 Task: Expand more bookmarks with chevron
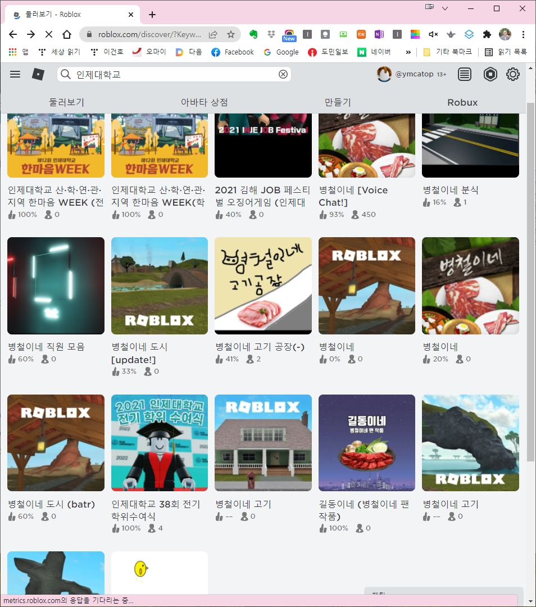coord(408,52)
